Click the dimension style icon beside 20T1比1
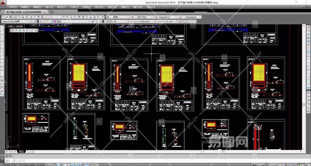The height and width of the screenshot is (166, 311). [x=132, y=17]
